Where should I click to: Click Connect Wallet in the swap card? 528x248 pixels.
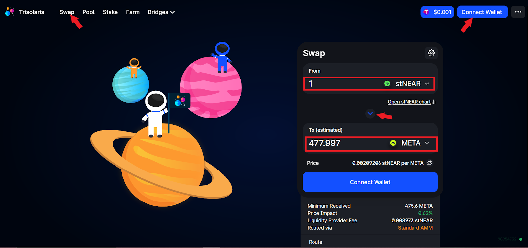pos(370,182)
